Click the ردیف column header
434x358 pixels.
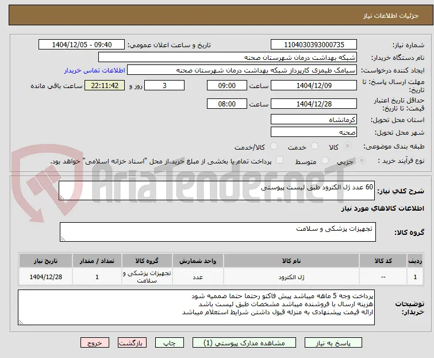coord(415,261)
